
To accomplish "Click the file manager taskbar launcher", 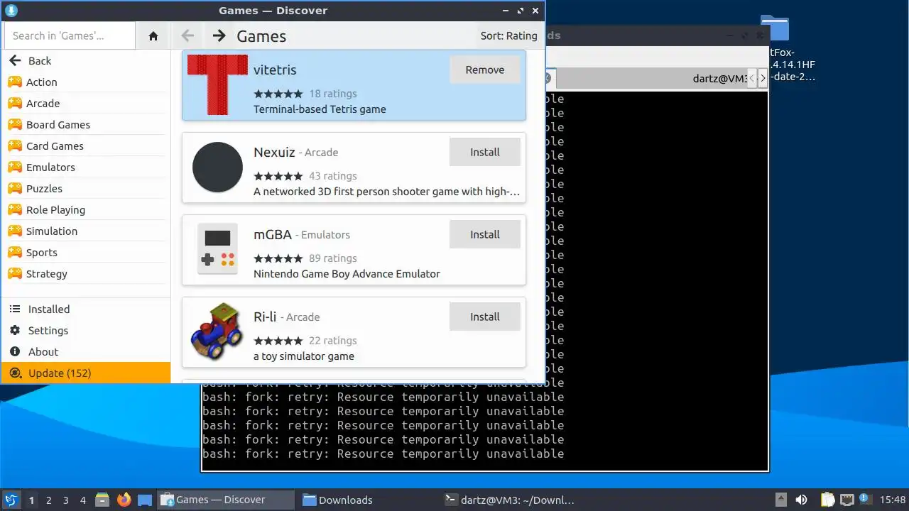I will (x=102, y=500).
